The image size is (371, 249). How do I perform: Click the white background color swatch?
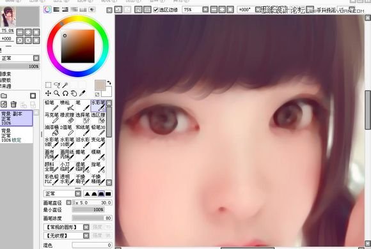(107, 92)
